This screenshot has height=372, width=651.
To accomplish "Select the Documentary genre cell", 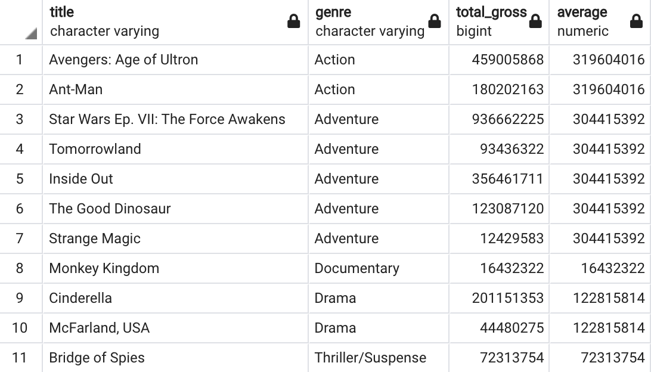I will point(356,268).
